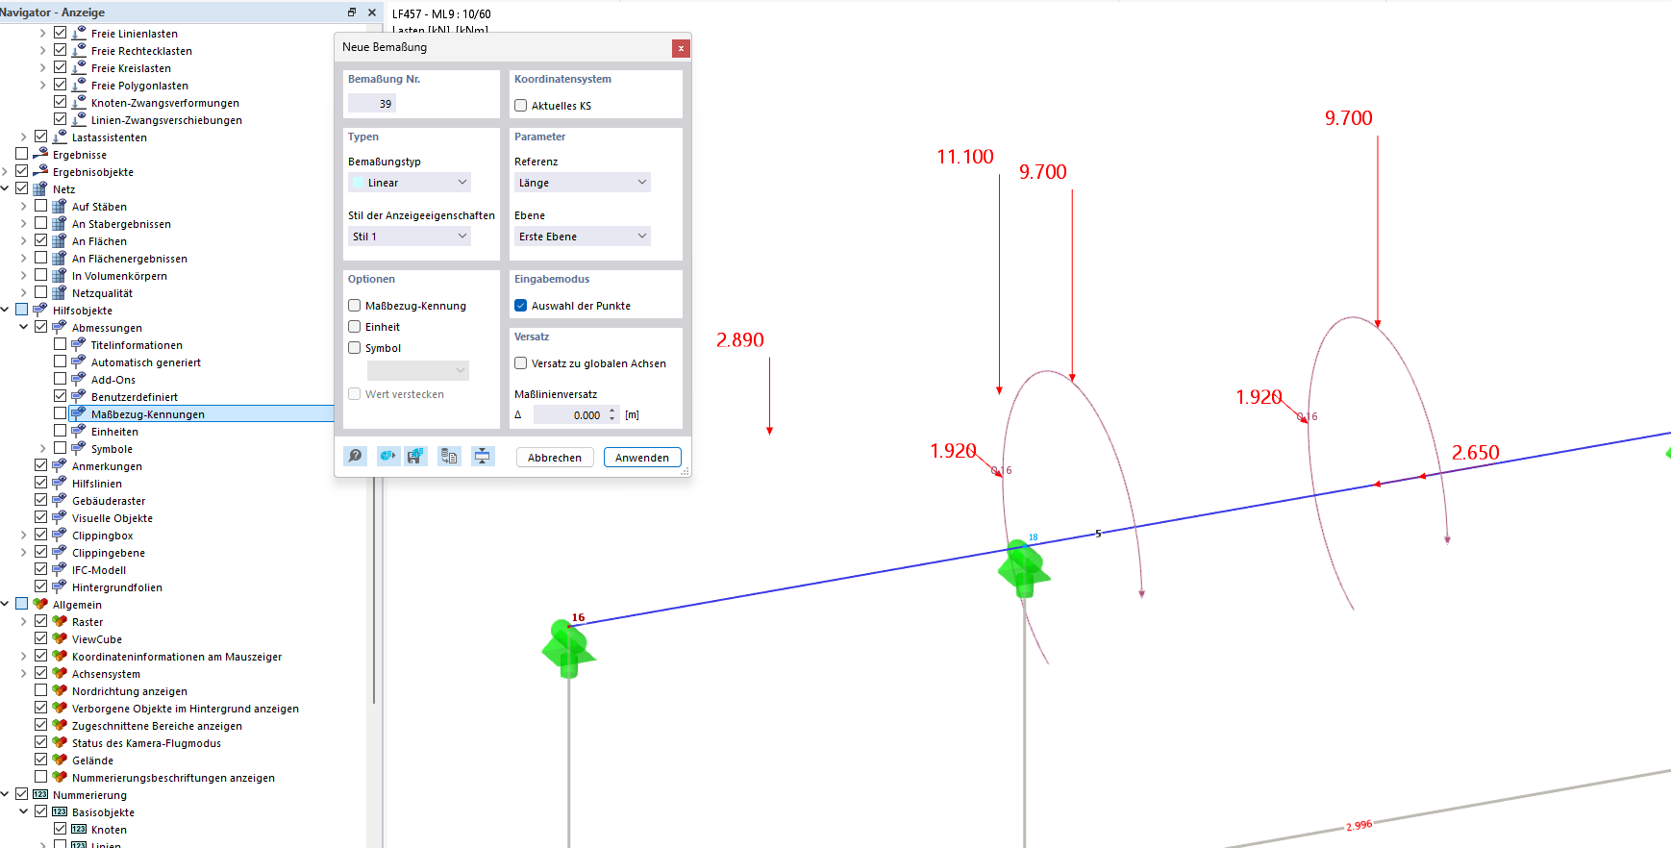Select the Hilfslinien tree entry
The image size is (1671, 848).
click(96, 484)
